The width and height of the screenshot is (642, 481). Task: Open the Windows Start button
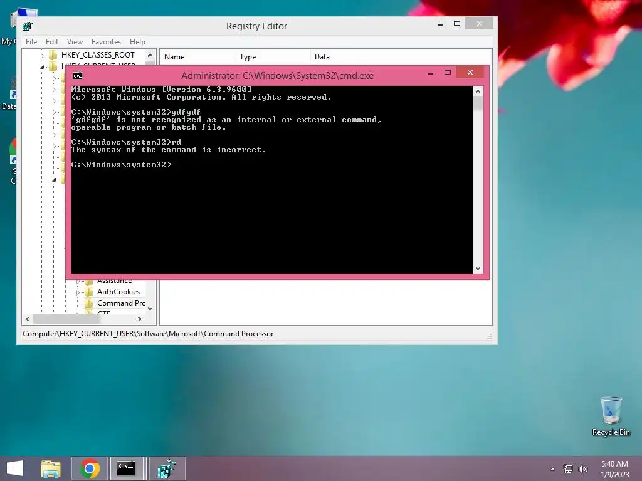coord(15,468)
